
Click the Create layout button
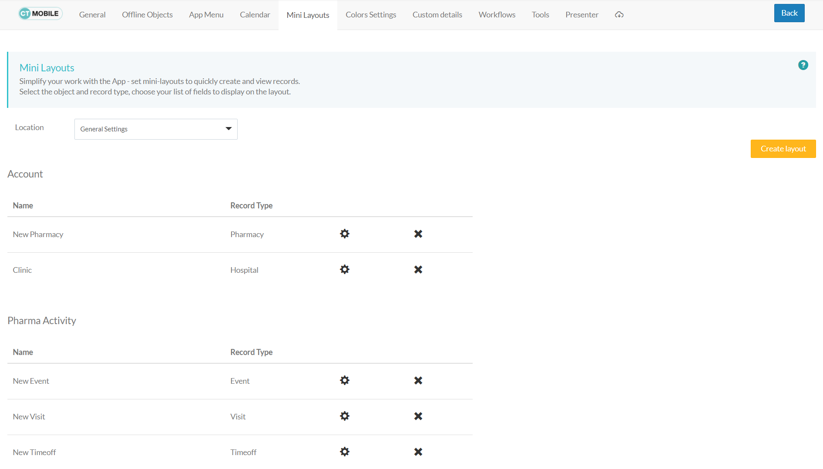tap(783, 148)
